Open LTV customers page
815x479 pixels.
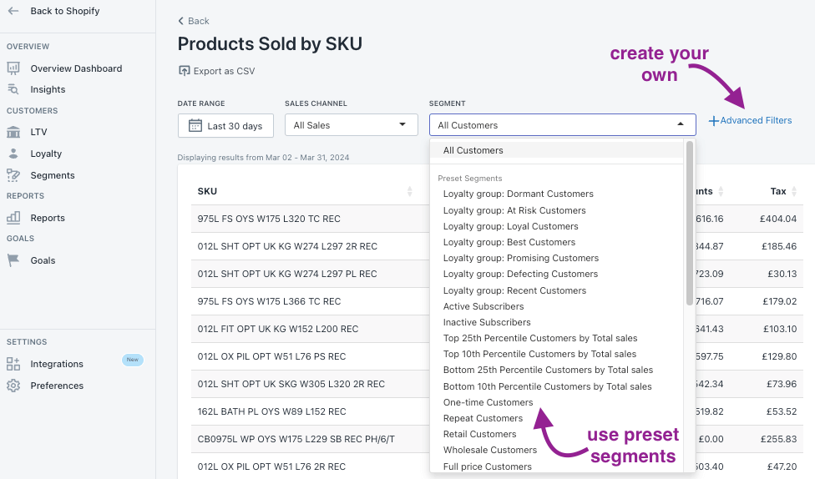click(x=38, y=132)
